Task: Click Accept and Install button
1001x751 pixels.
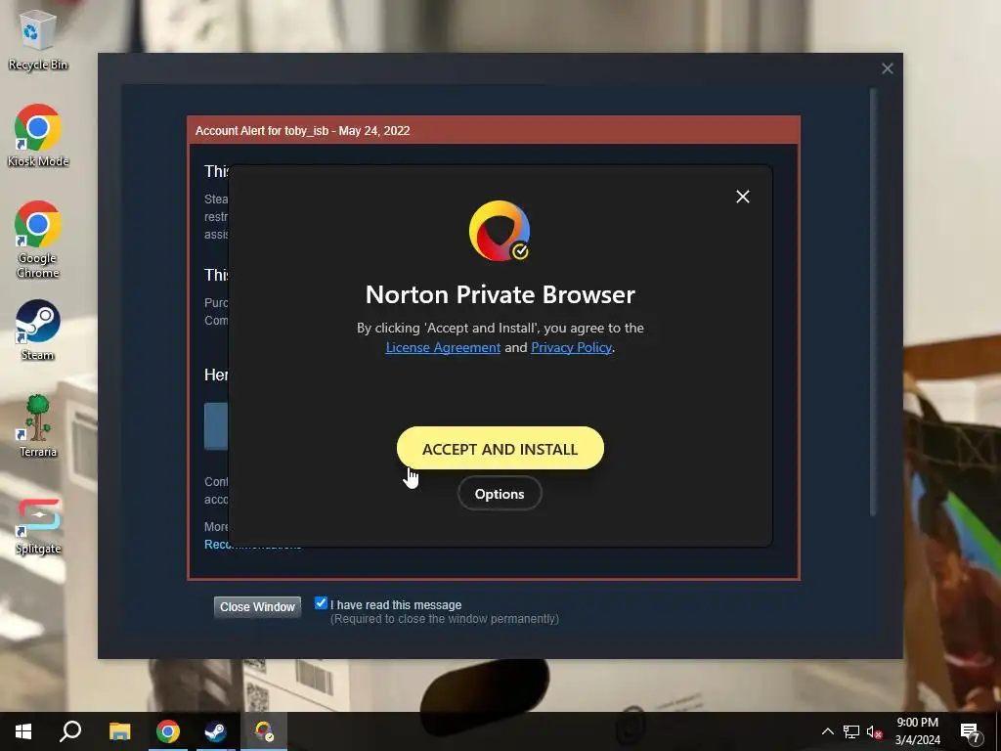Action: [x=500, y=448]
